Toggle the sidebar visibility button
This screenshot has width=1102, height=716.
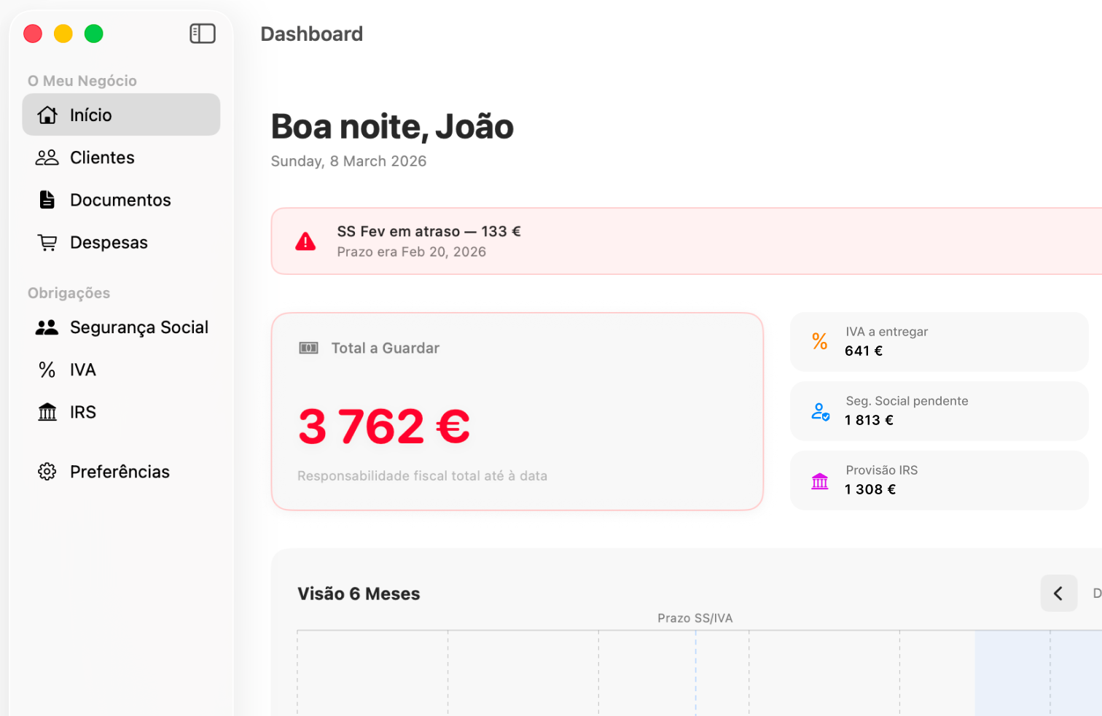click(x=202, y=34)
